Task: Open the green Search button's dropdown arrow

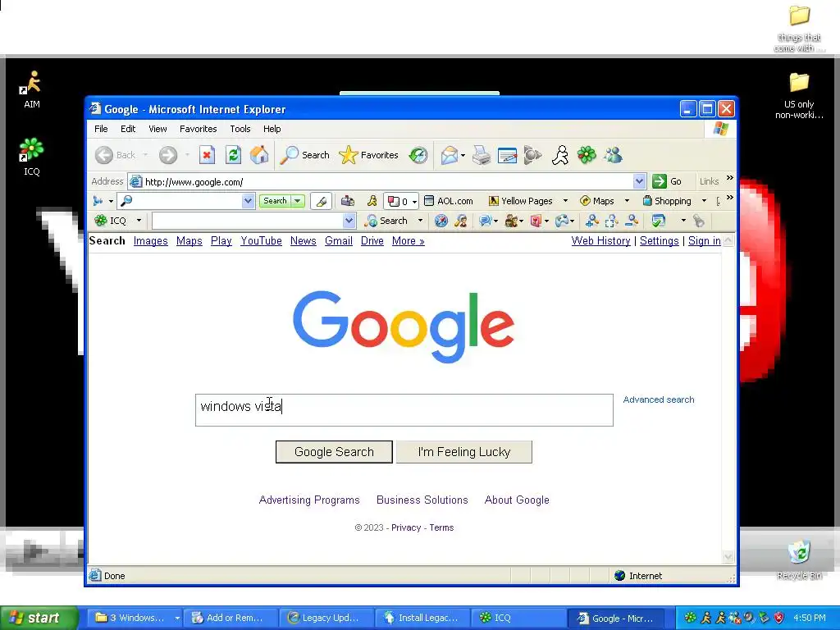Action: click(297, 201)
